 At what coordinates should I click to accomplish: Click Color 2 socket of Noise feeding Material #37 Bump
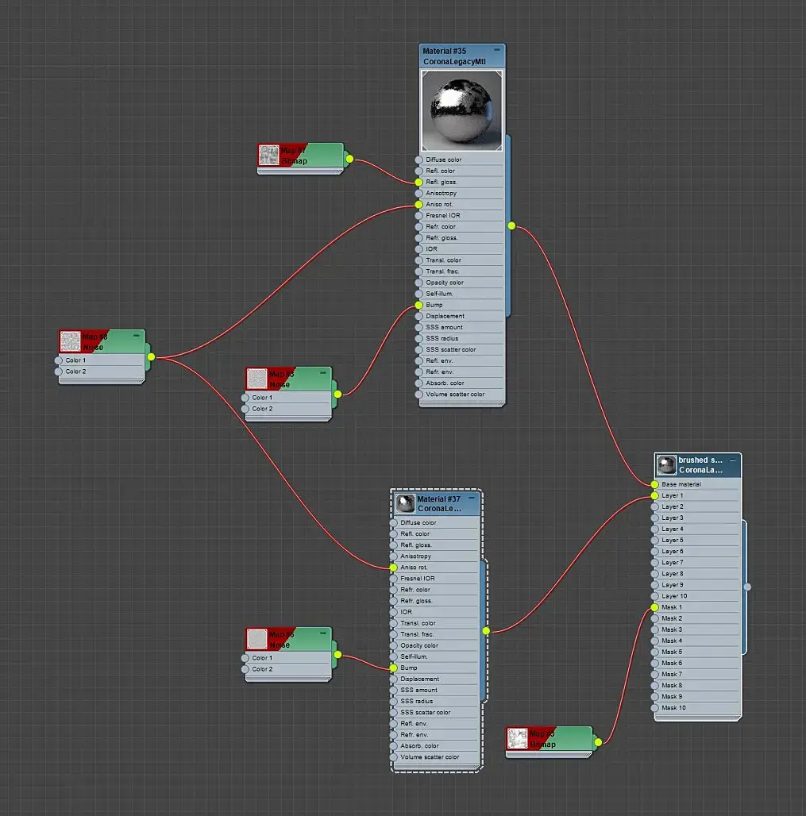click(245, 669)
